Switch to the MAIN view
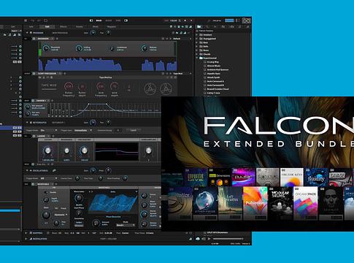This screenshot has height=263, width=354. click(99, 20)
